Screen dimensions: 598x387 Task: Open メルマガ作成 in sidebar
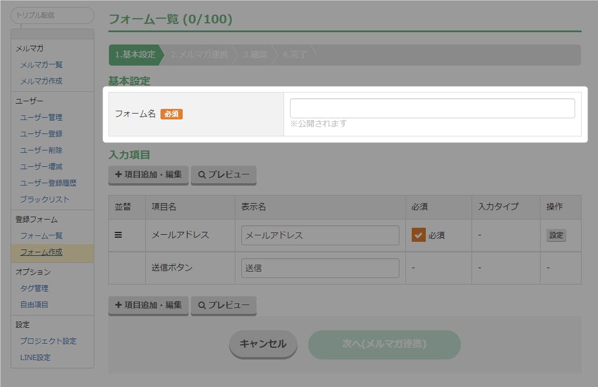[41, 81]
